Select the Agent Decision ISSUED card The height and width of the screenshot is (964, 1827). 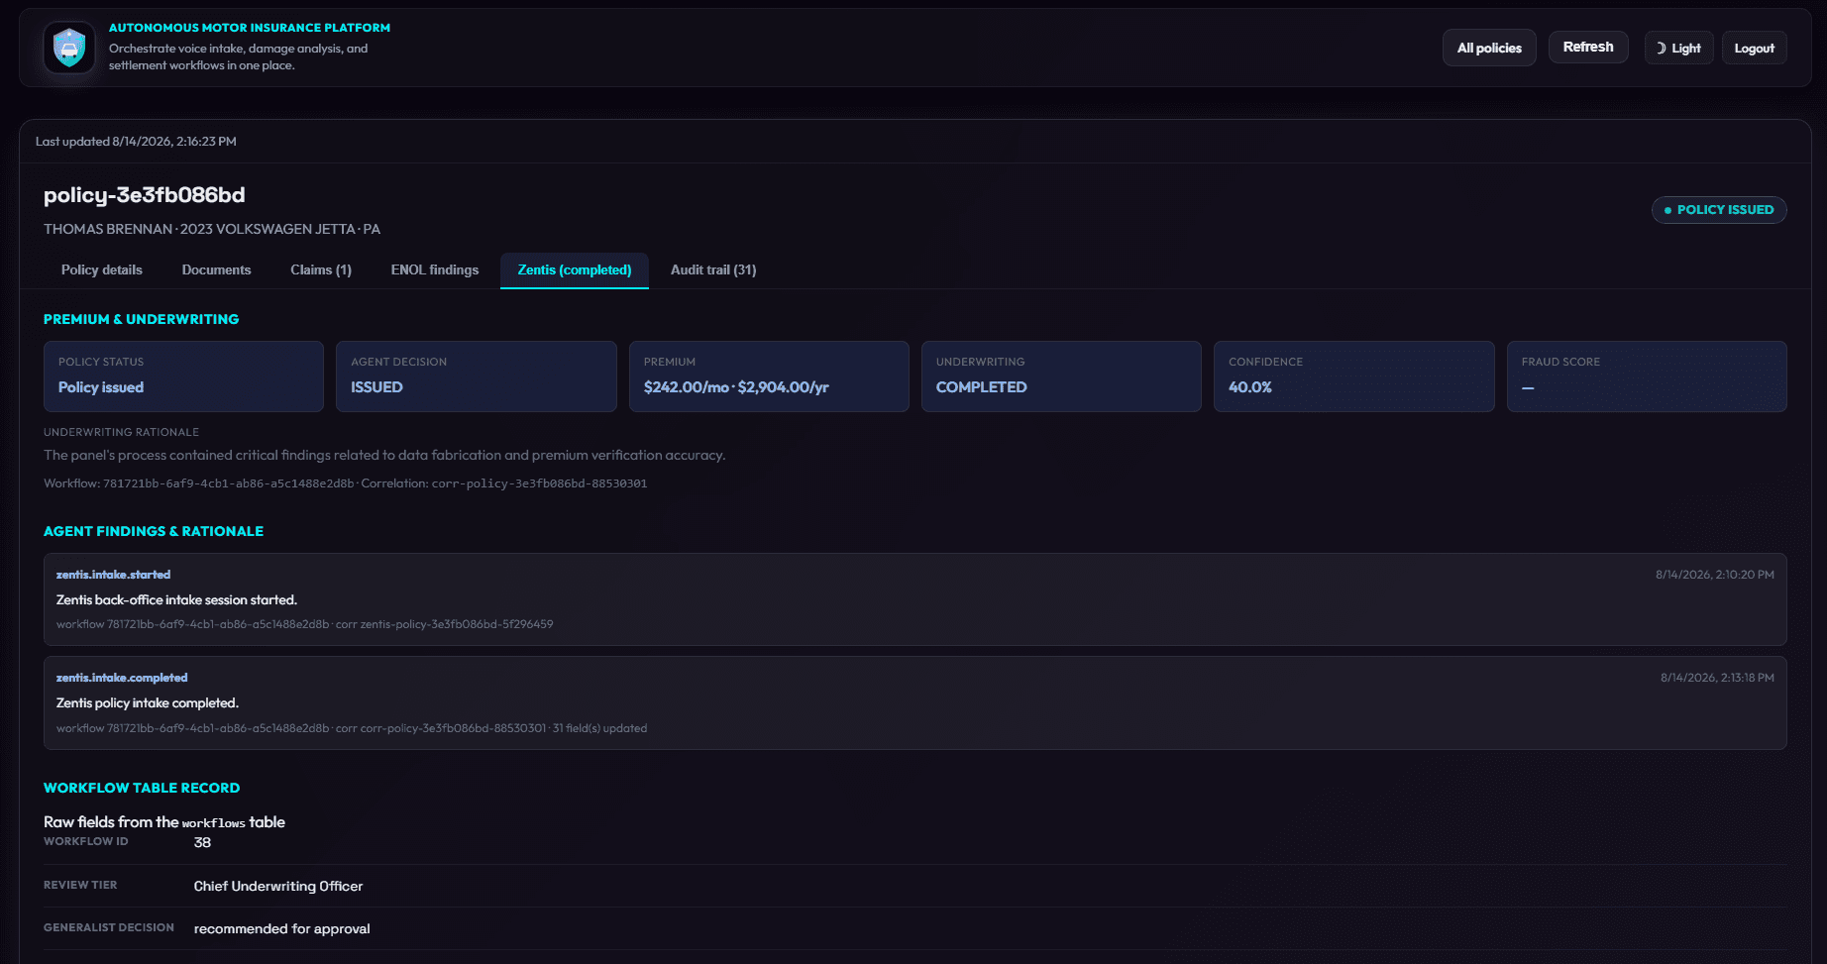click(476, 376)
